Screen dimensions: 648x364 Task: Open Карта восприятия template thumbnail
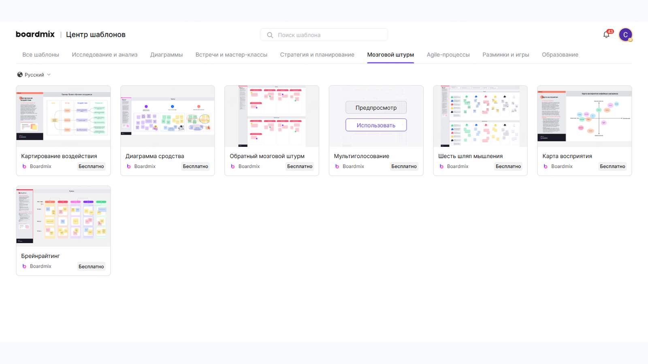pyautogui.click(x=584, y=116)
